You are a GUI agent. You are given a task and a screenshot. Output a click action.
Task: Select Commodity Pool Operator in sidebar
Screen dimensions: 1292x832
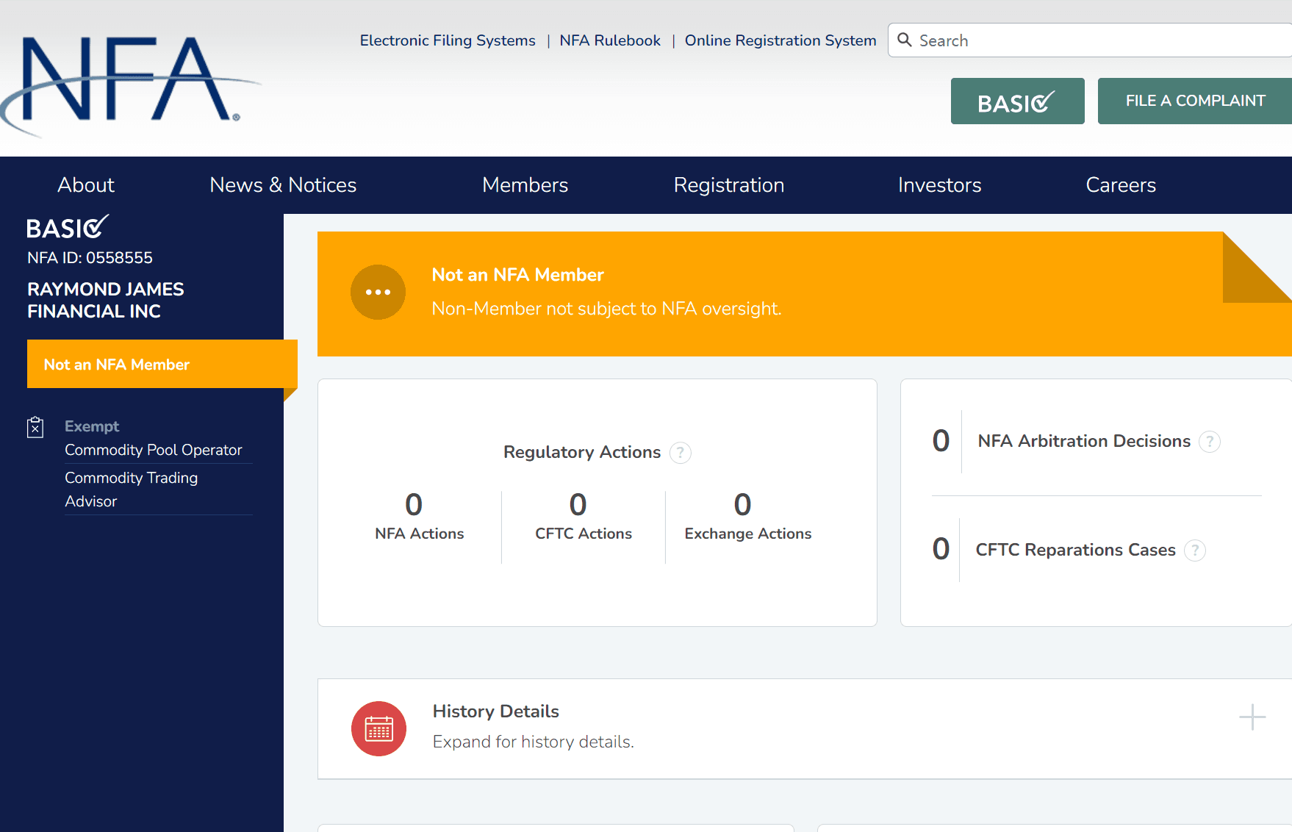153,450
